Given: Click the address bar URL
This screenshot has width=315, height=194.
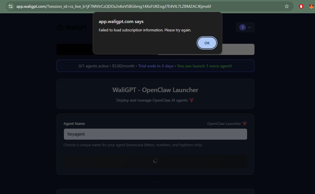Looking at the screenshot, I should pyautogui.click(x=115, y=6).
